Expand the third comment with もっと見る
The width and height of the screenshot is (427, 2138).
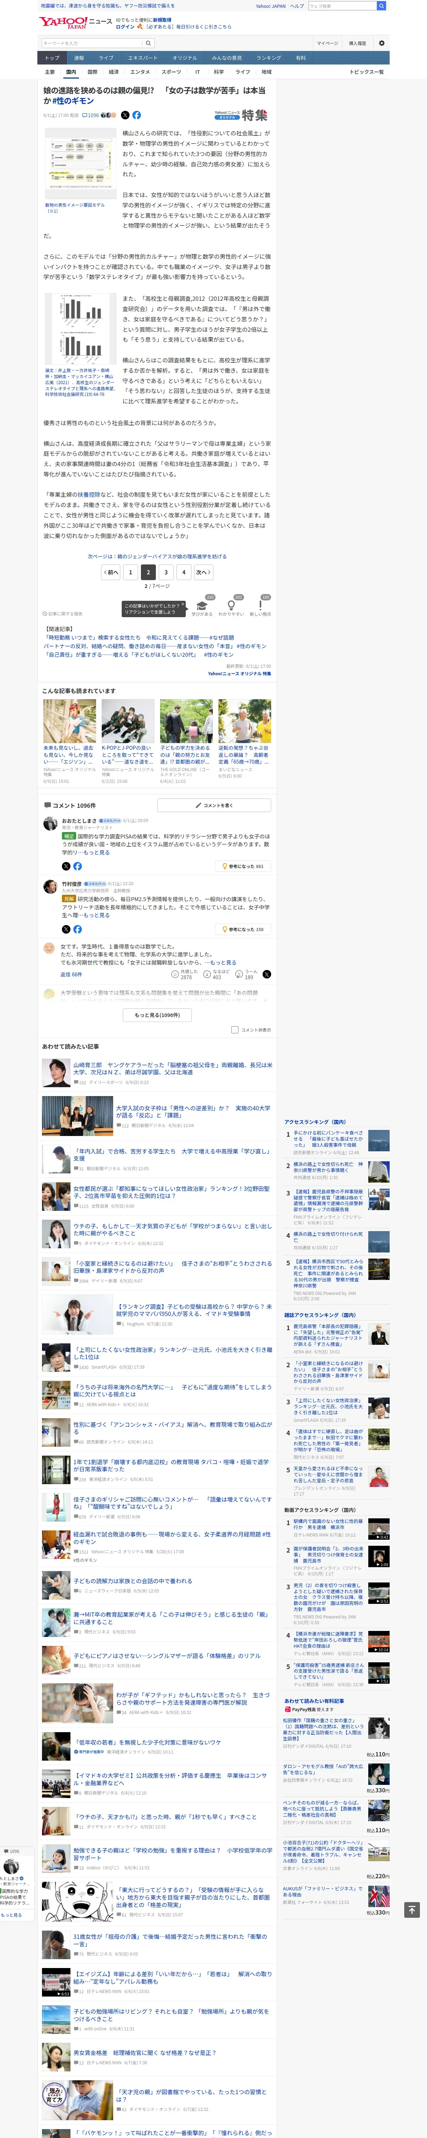(223, 963)
